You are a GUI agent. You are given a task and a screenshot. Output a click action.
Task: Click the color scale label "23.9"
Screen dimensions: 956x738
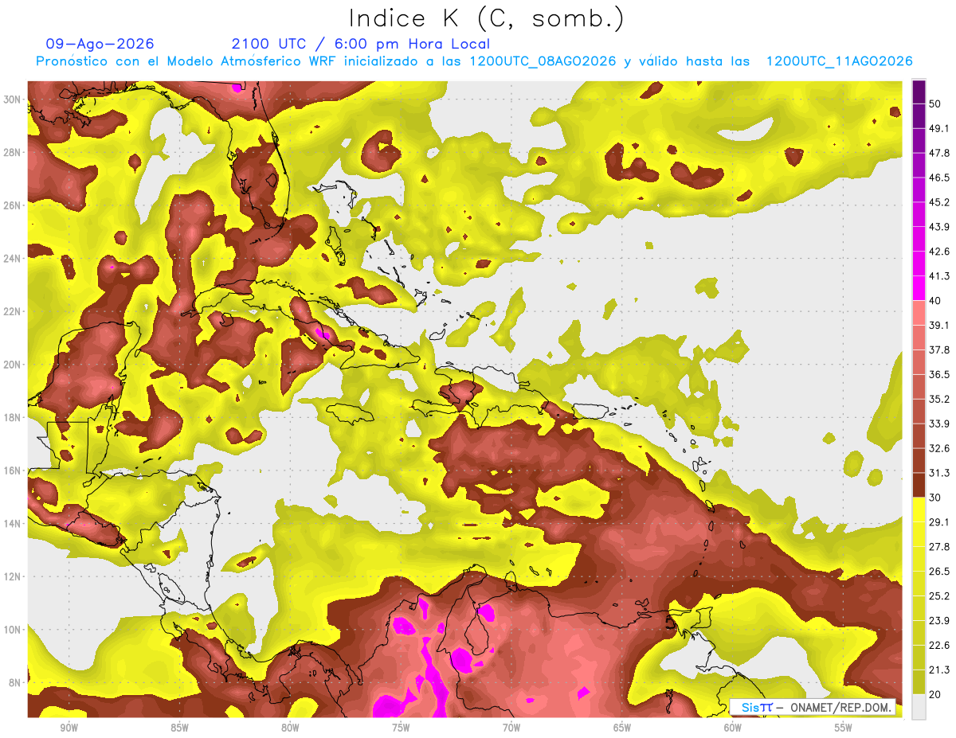[939, 621]
